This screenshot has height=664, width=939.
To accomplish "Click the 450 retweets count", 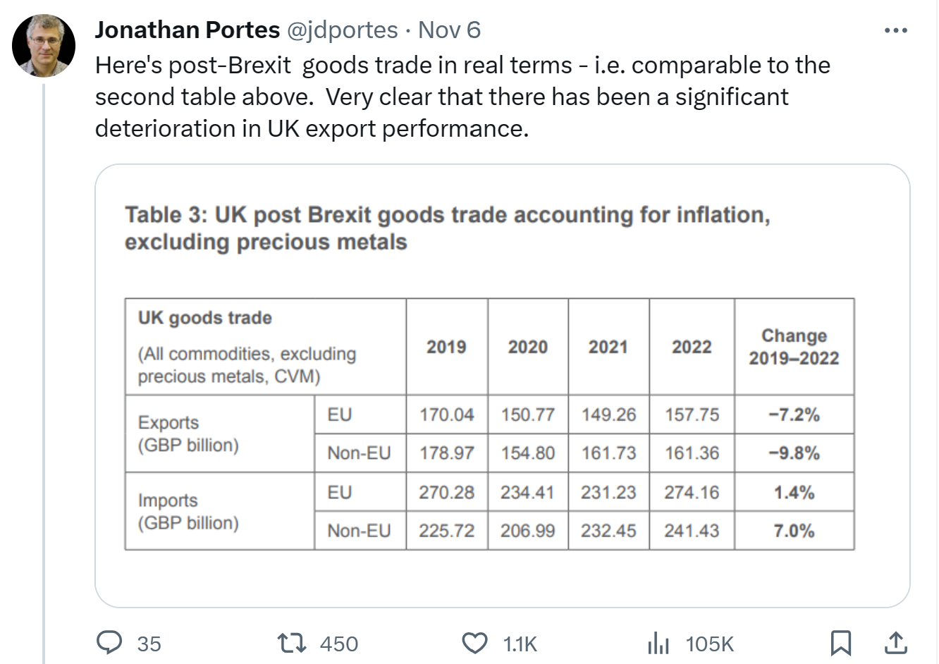I will [338, 644].
